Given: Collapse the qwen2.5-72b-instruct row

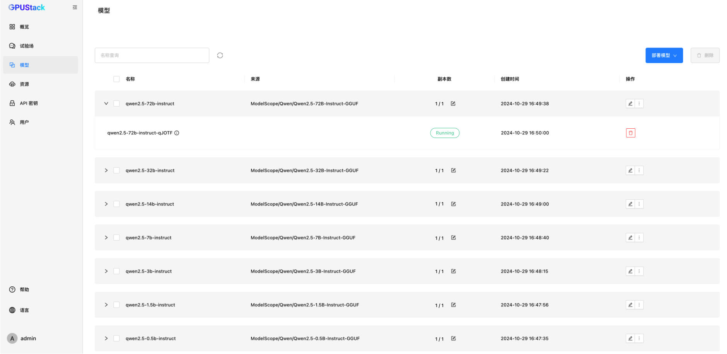Looking at the screenshot, I should pos(106,104).
